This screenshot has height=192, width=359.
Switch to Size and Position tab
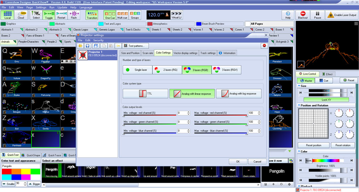(130, 53)
